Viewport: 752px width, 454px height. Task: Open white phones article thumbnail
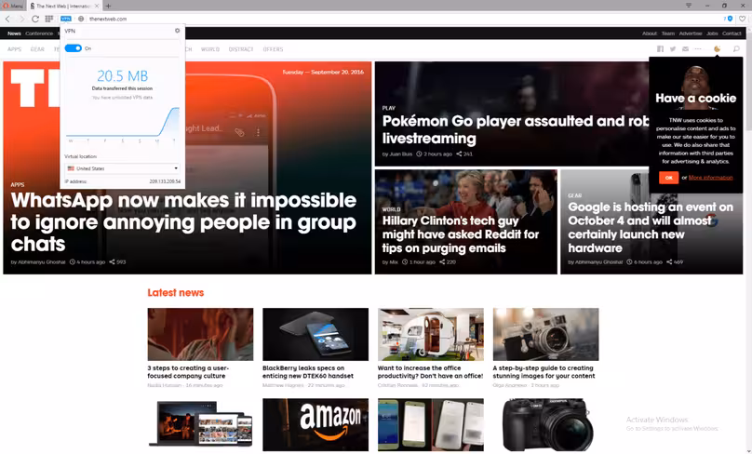pos(431,425)
